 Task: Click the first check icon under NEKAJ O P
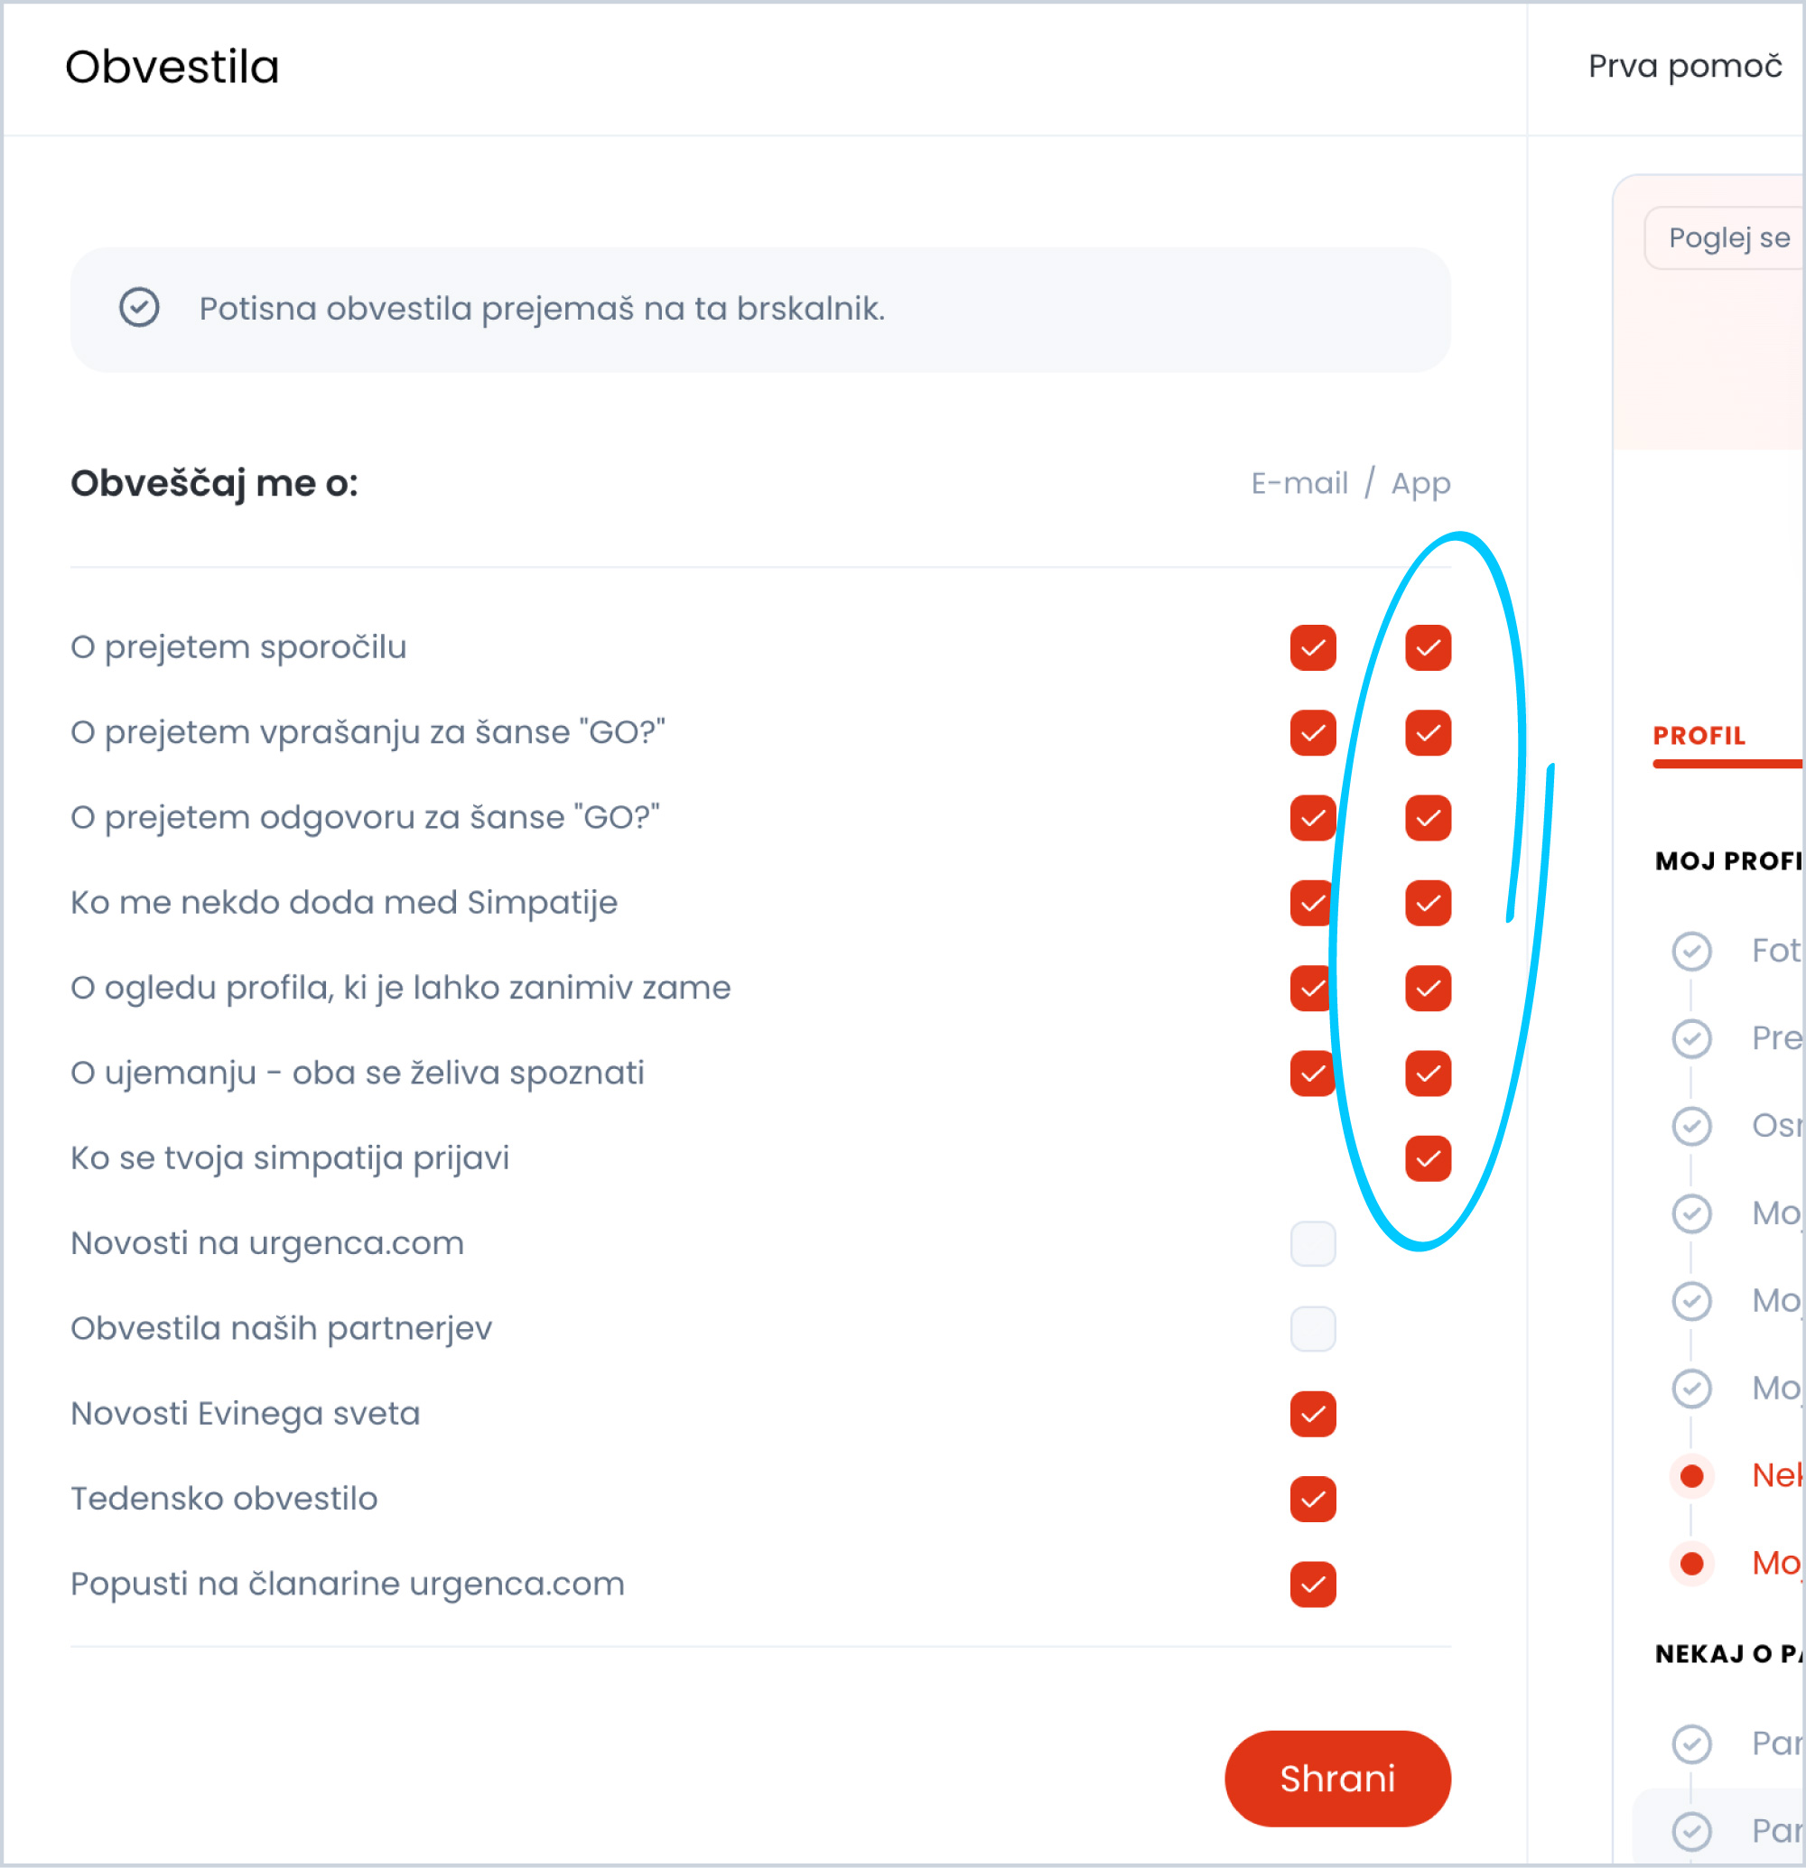coord(1691,1744)
